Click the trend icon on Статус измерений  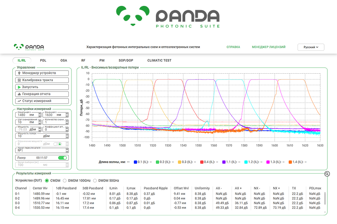pyautogui.click(x=19, y=101)
